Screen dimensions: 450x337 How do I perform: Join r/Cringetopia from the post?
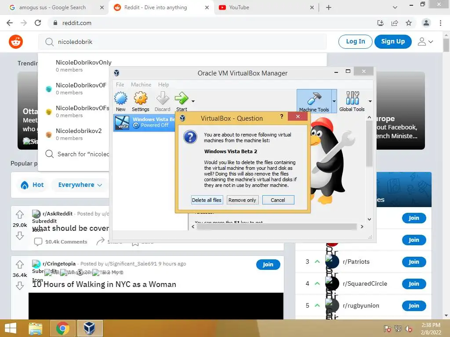point(268,265)
